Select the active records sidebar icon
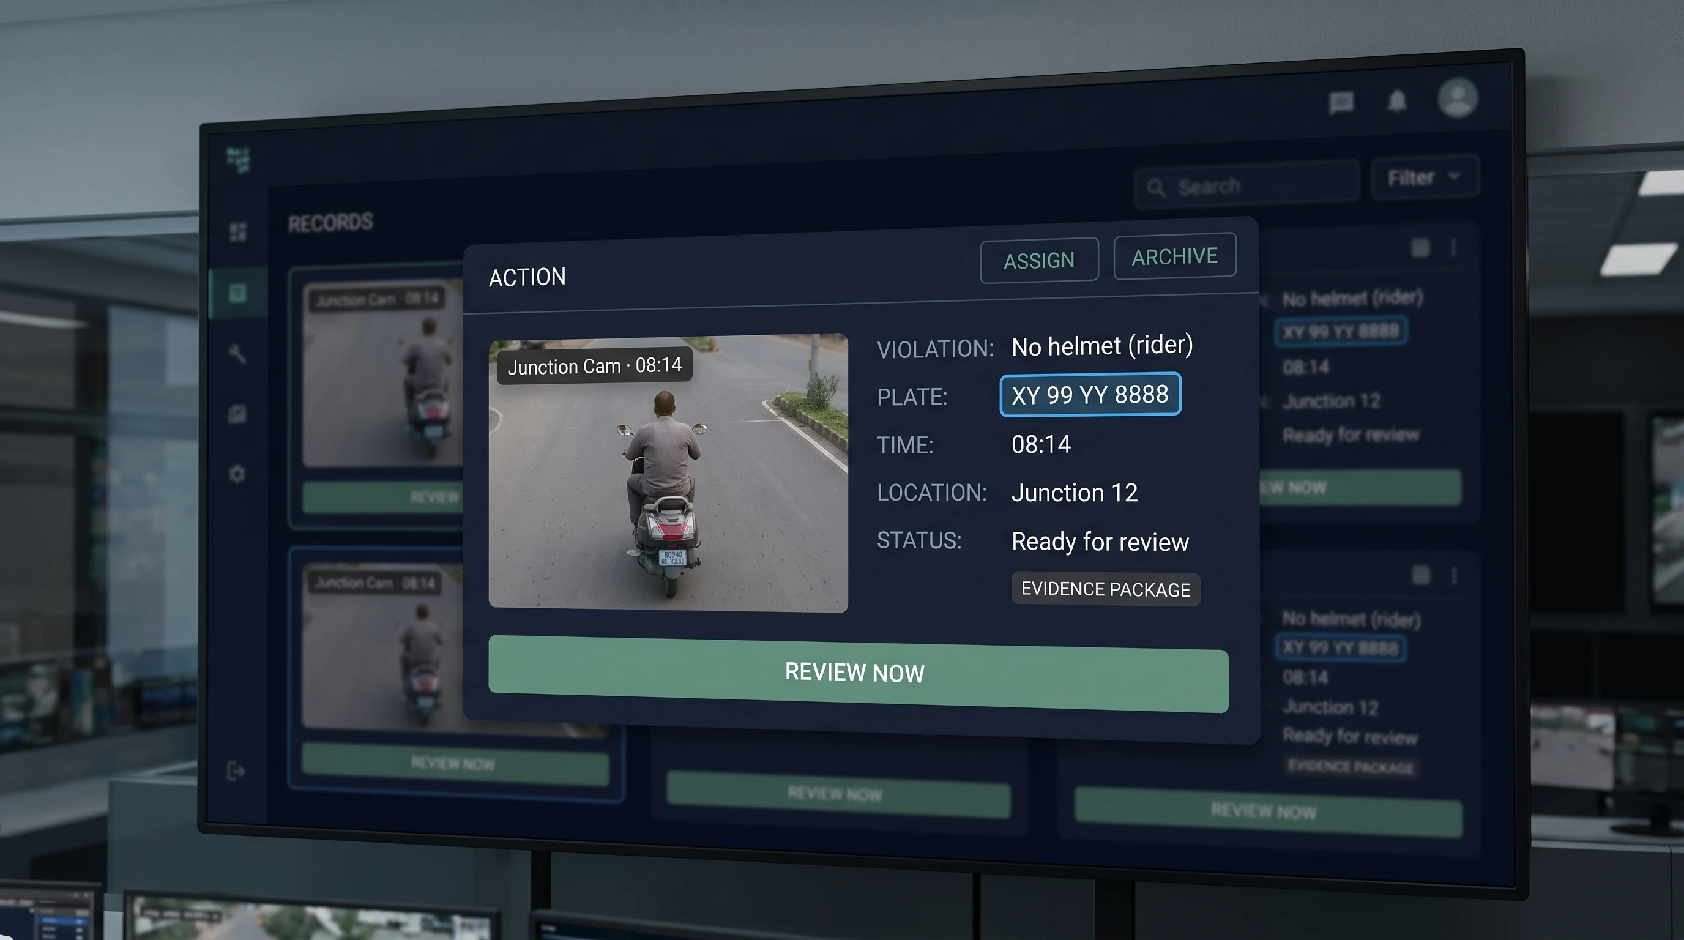Screen dimensions: 1684x940 (x=237, y=292)
